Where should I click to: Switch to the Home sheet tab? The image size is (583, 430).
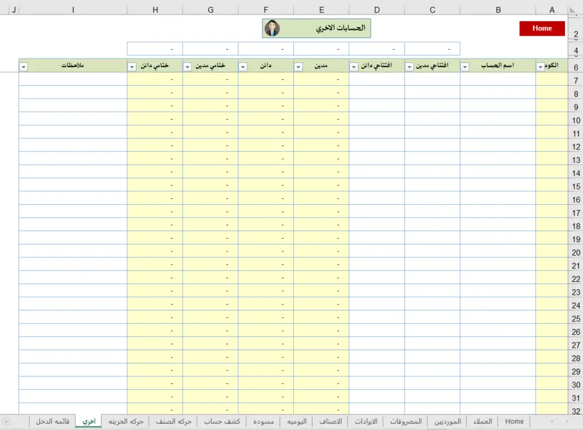click(x=514, y=421)
